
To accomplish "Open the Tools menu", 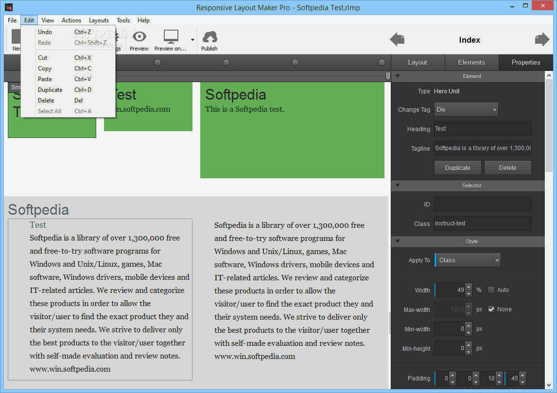I will [x=123, y=20].
